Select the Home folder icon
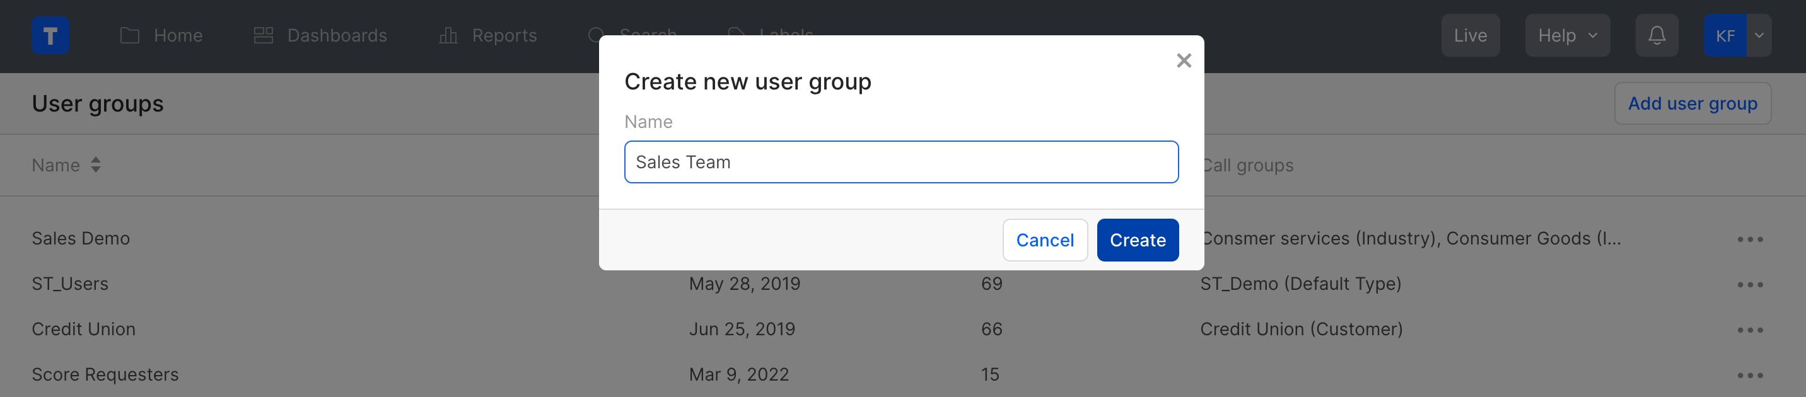Screen dimensions: 1806x397 [129, 35]
